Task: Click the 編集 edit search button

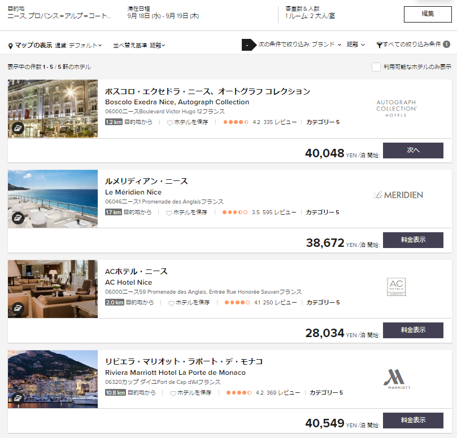Action: pyautogui.click(x=428, y=14)
